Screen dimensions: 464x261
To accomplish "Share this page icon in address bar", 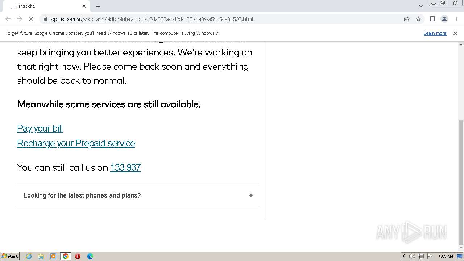I will tap(407, 19).
